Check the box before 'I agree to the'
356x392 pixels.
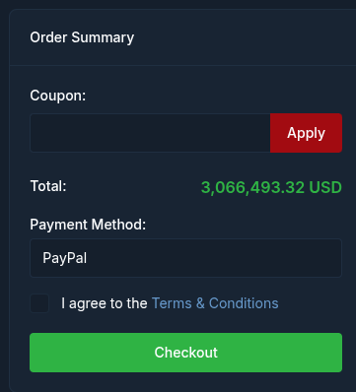click(39, 303)
